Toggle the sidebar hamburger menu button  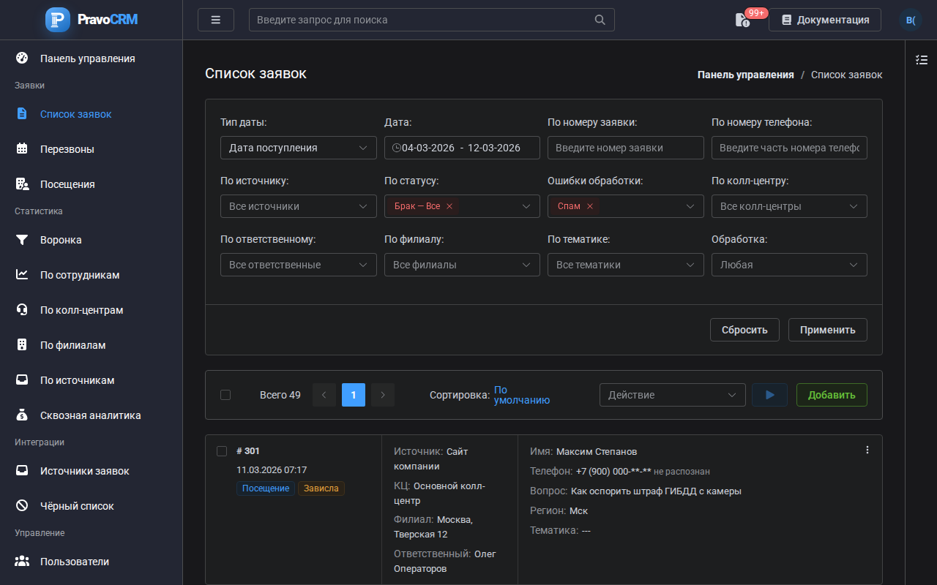[216, 20]
